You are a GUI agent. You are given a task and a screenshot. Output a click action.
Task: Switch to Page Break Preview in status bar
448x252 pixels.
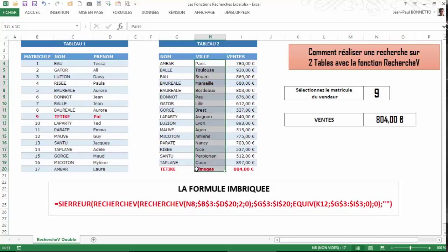383,248
